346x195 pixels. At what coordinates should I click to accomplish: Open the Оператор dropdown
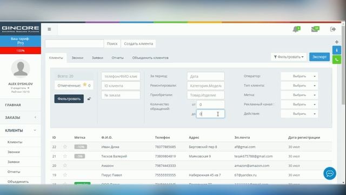pyautogui.click(x=299, y=76)
